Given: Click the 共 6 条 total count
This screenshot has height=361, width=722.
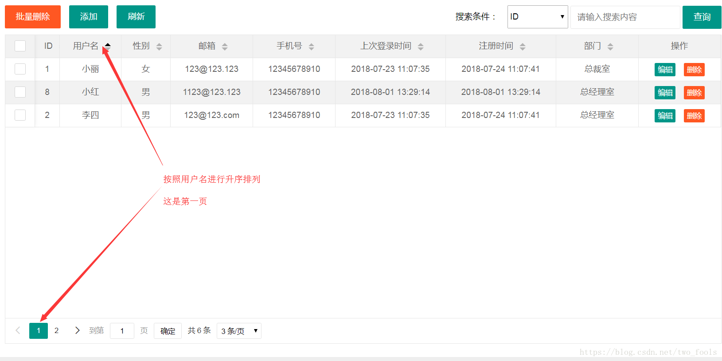Looking at the screenshot, I should 199,330.
